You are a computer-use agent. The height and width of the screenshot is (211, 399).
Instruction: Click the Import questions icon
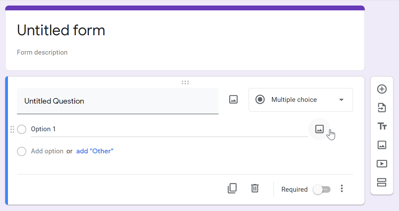382,108
